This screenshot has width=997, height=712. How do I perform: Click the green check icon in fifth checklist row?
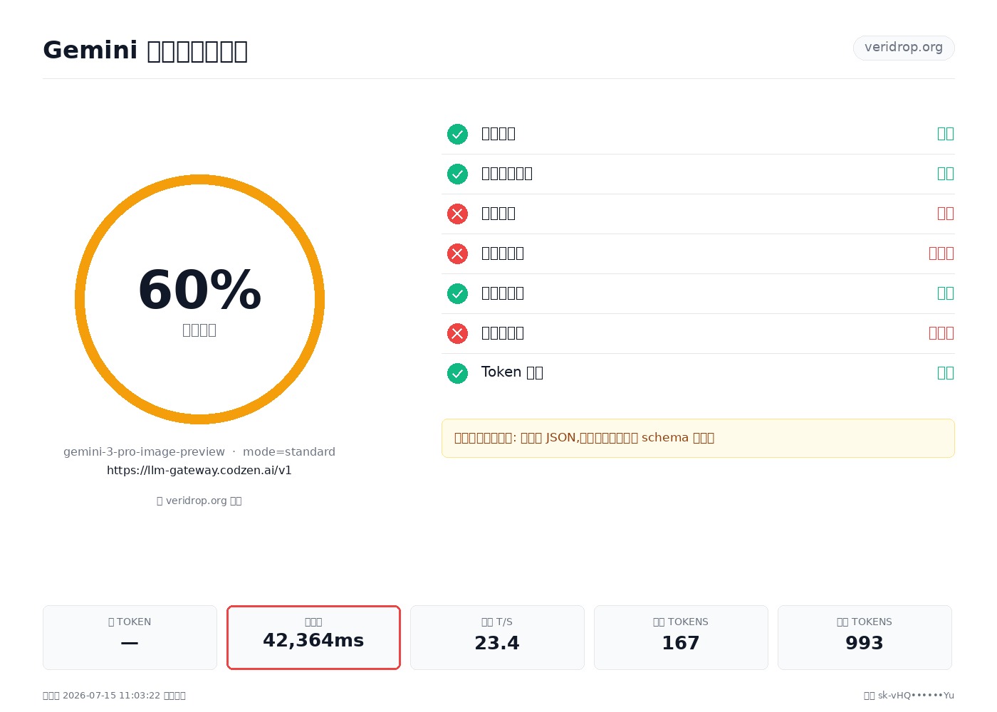(x=457, y=293)
